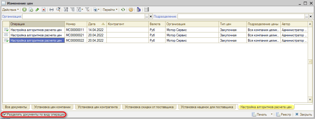
Task: Click the Контрагент column header
Action: [128, 24]
